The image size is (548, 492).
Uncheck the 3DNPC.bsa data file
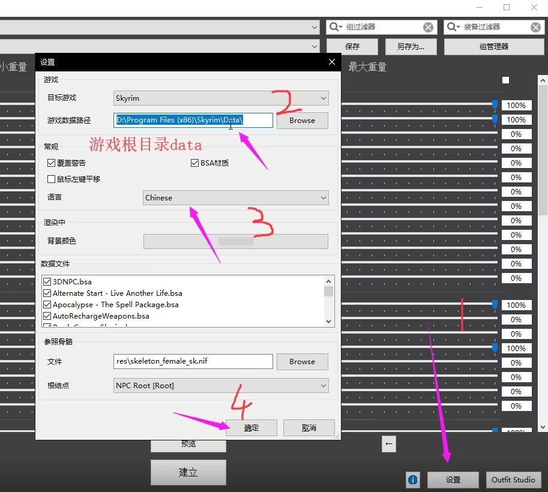click(x=47, y=281)
